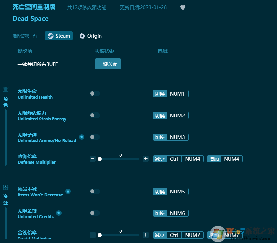Click NUM6 hotkey for Unlimited Credits
Screen dimensions: 277x243
(177, 213)
